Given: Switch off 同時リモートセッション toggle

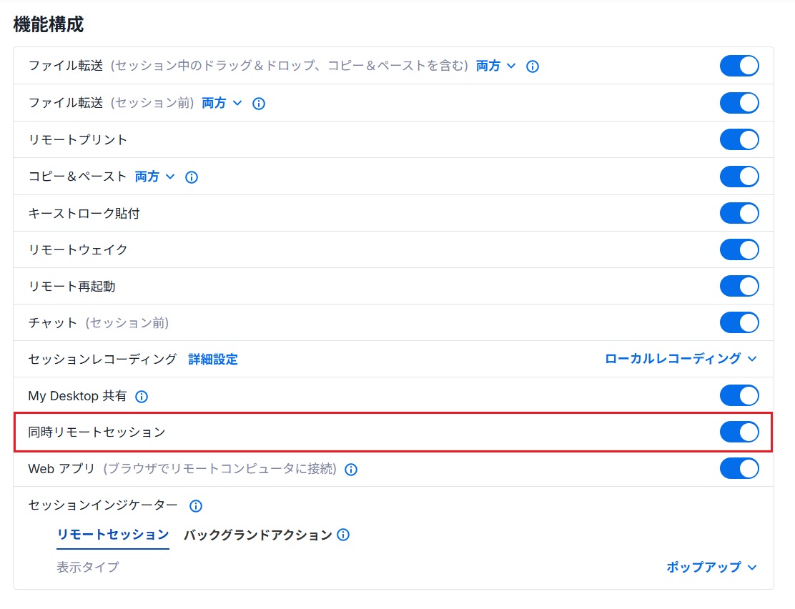Looking at the screenshot, I should [739, 432].
